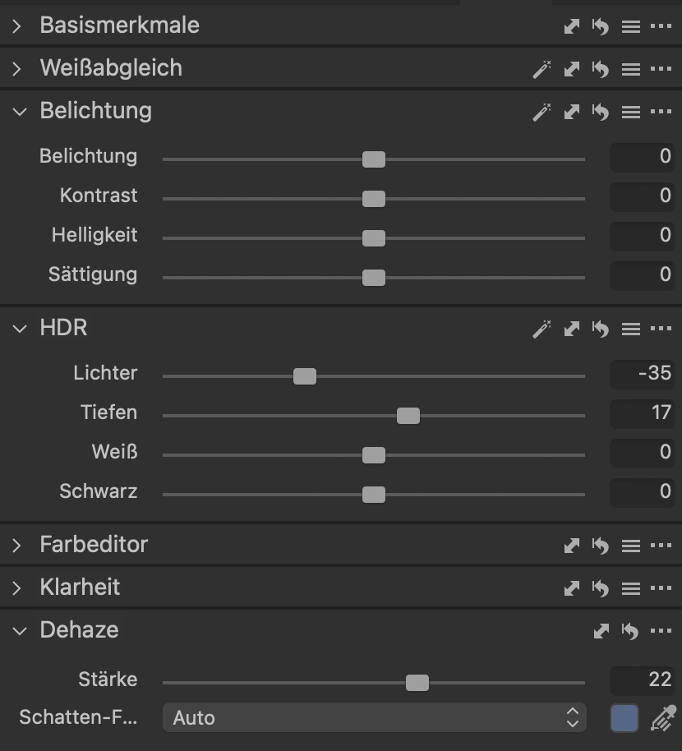Copy Farbeditor adjustments with the arrow icon
Viewport: 682px width, 751px height.
(572, 545)
